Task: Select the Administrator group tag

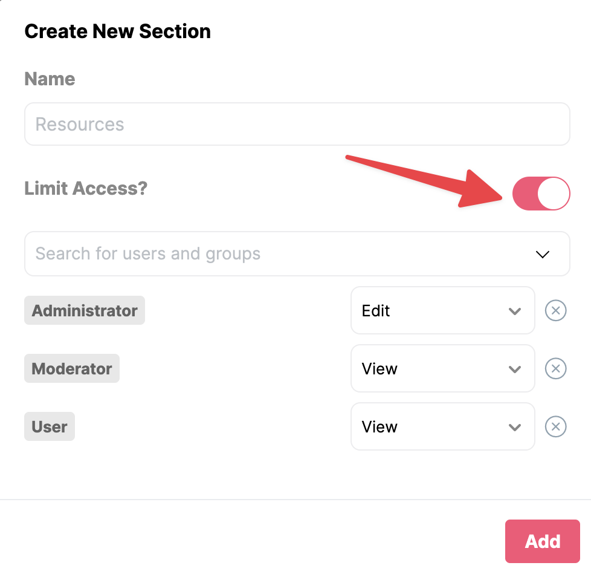Action: pyautogui.click(x=85, y=310)
